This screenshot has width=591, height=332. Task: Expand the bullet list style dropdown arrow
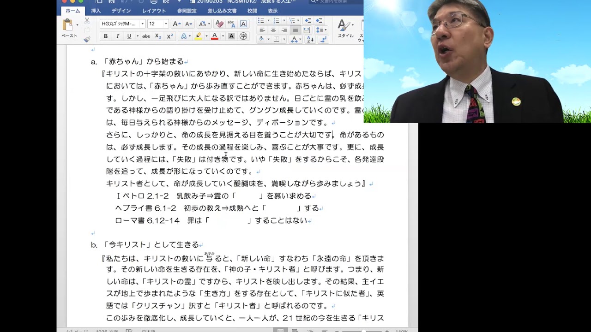(x=268, y=20)
